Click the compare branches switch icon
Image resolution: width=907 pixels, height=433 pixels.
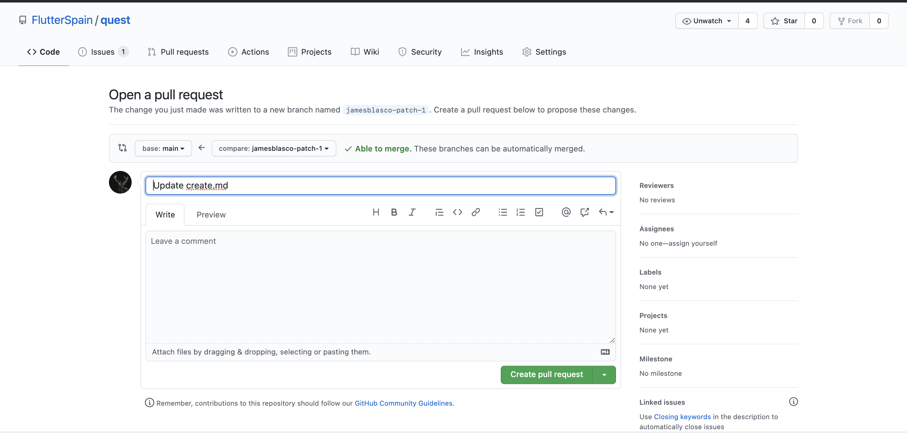(122, 148)
